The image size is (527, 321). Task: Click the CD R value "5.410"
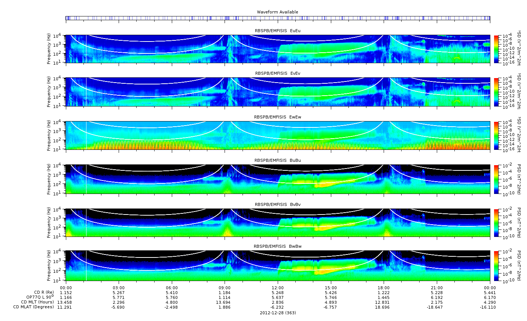click(x=172, y=292)
